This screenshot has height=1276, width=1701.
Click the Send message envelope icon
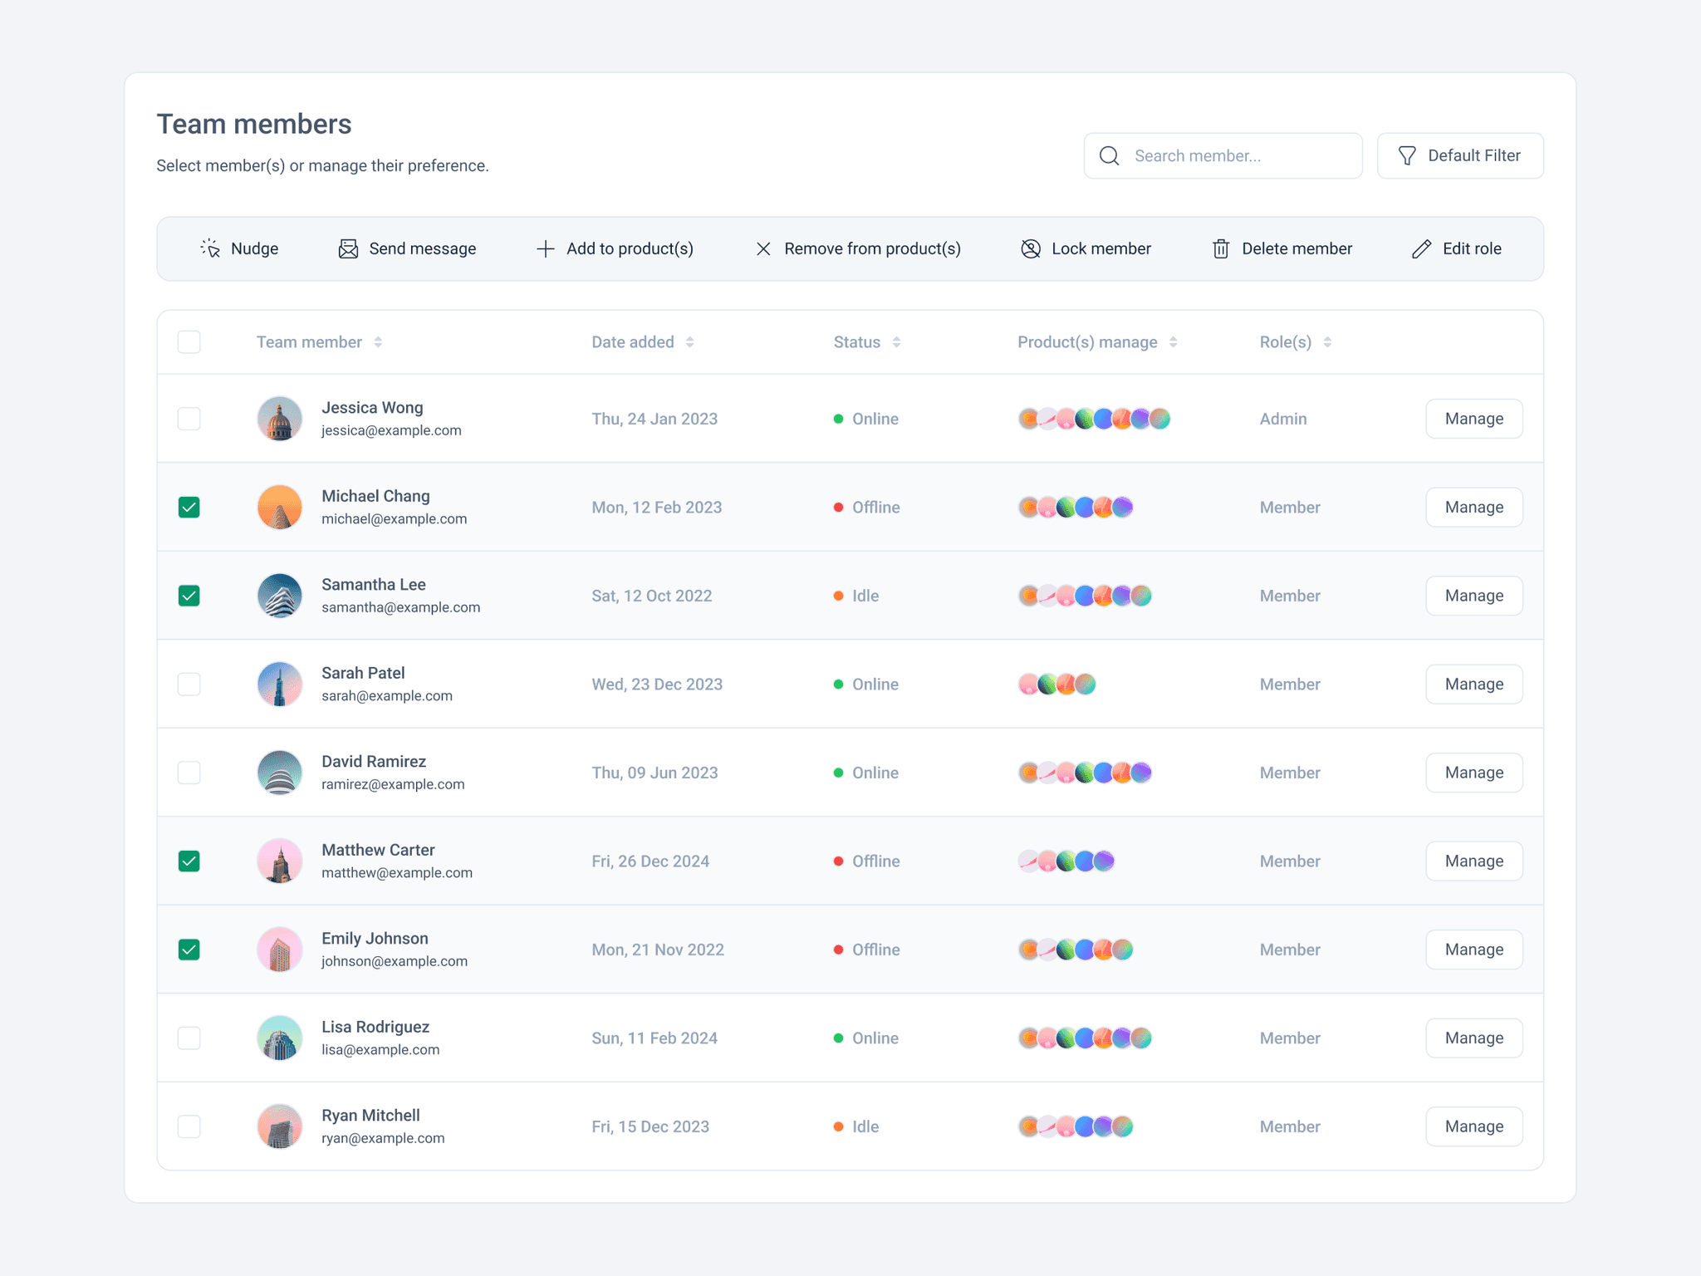click(348, 248)
